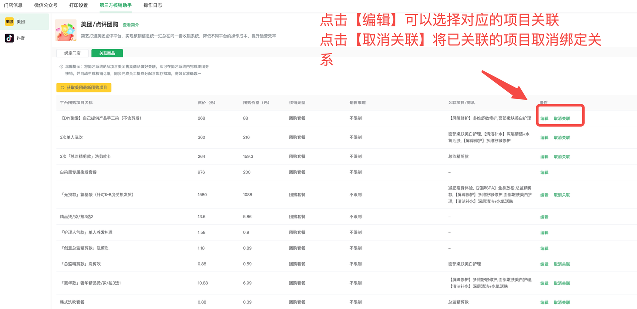Switch to 微信公众号 tab
The width and height of the screenshot is (637, 309).
click(46, 5)
